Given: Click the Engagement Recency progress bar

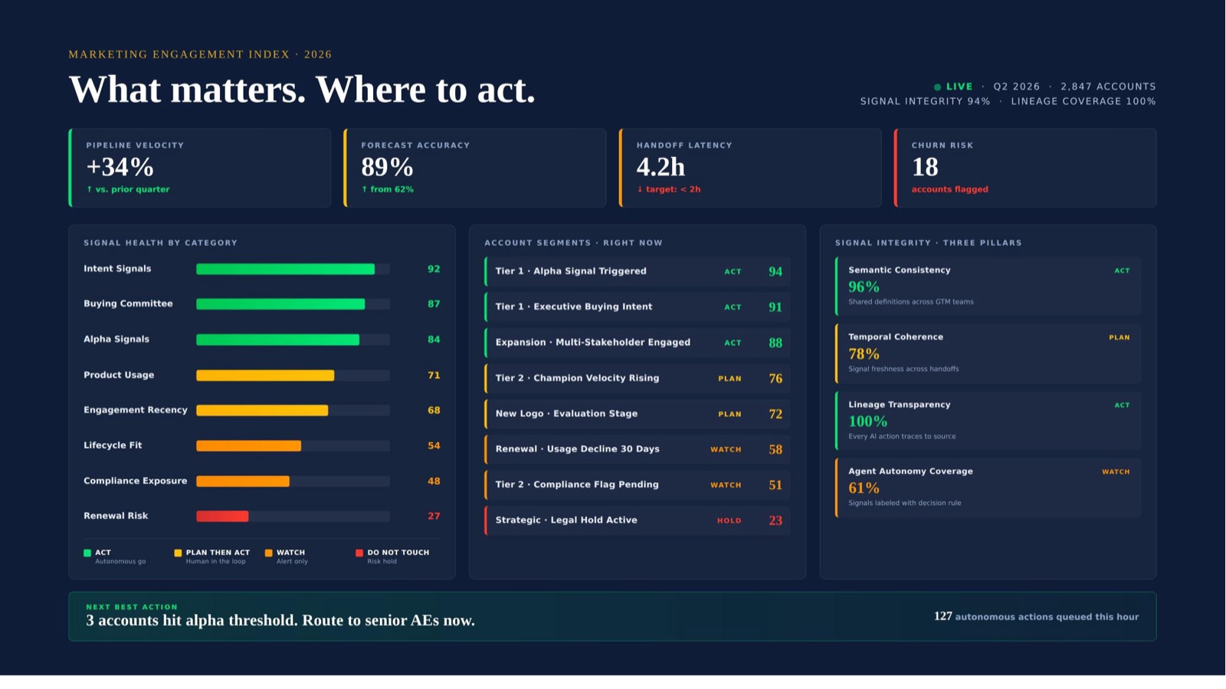Looking at the screenshot, I should 293,411.
